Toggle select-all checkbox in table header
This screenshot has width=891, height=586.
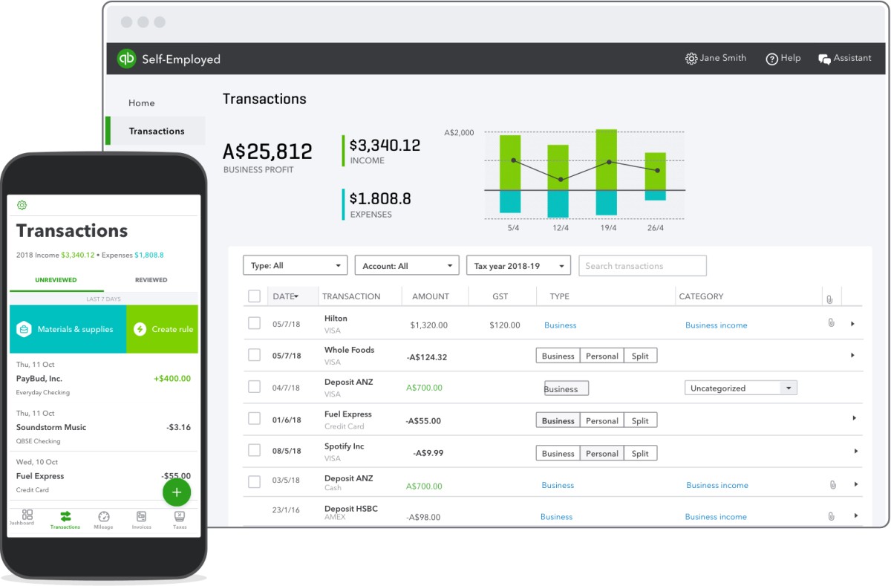point(255,296)
